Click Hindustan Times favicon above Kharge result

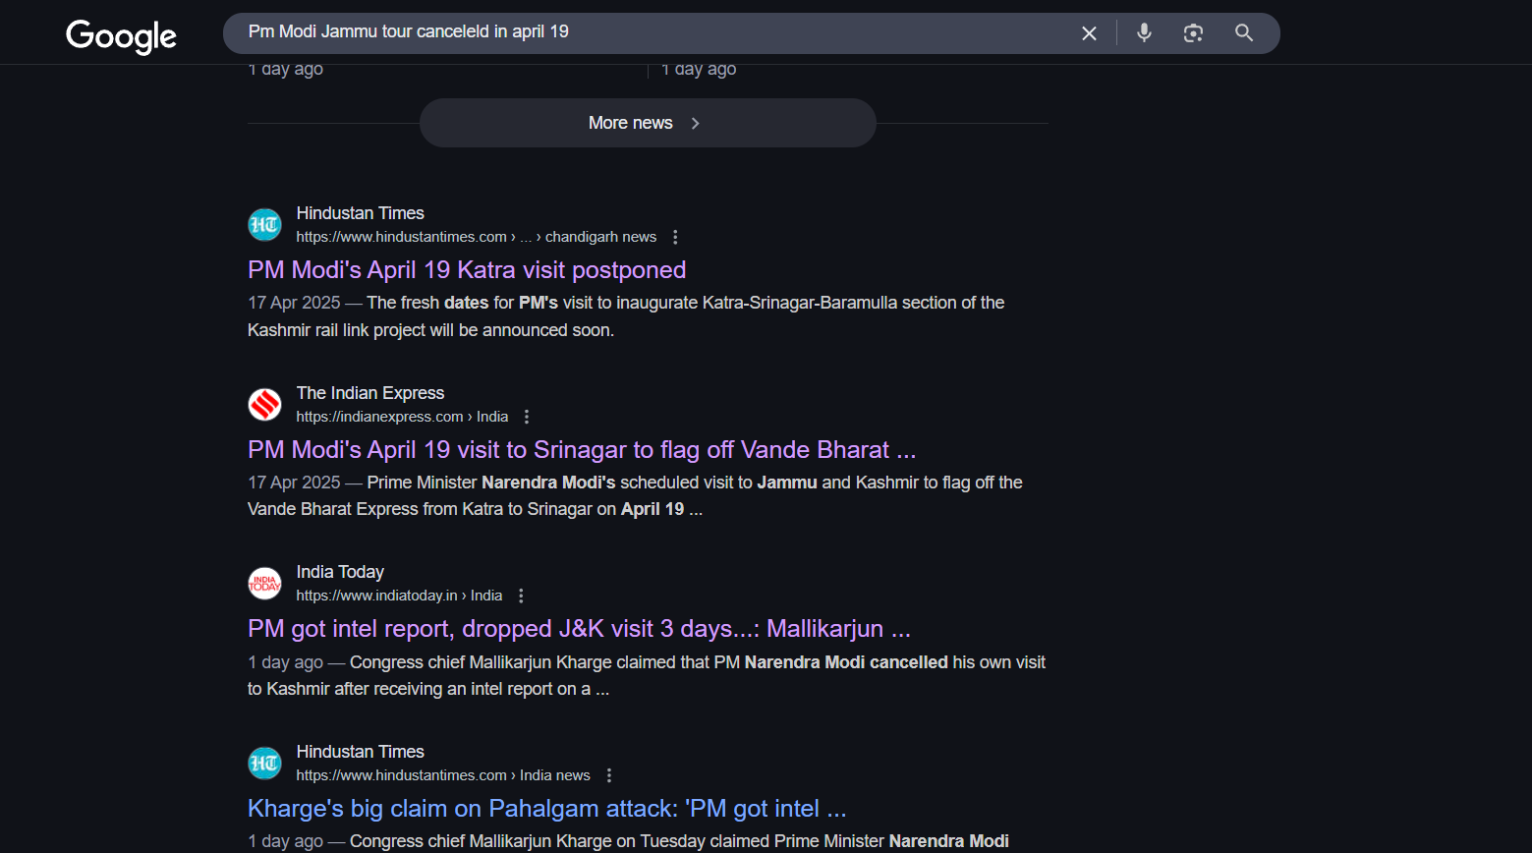coord(264,763)
